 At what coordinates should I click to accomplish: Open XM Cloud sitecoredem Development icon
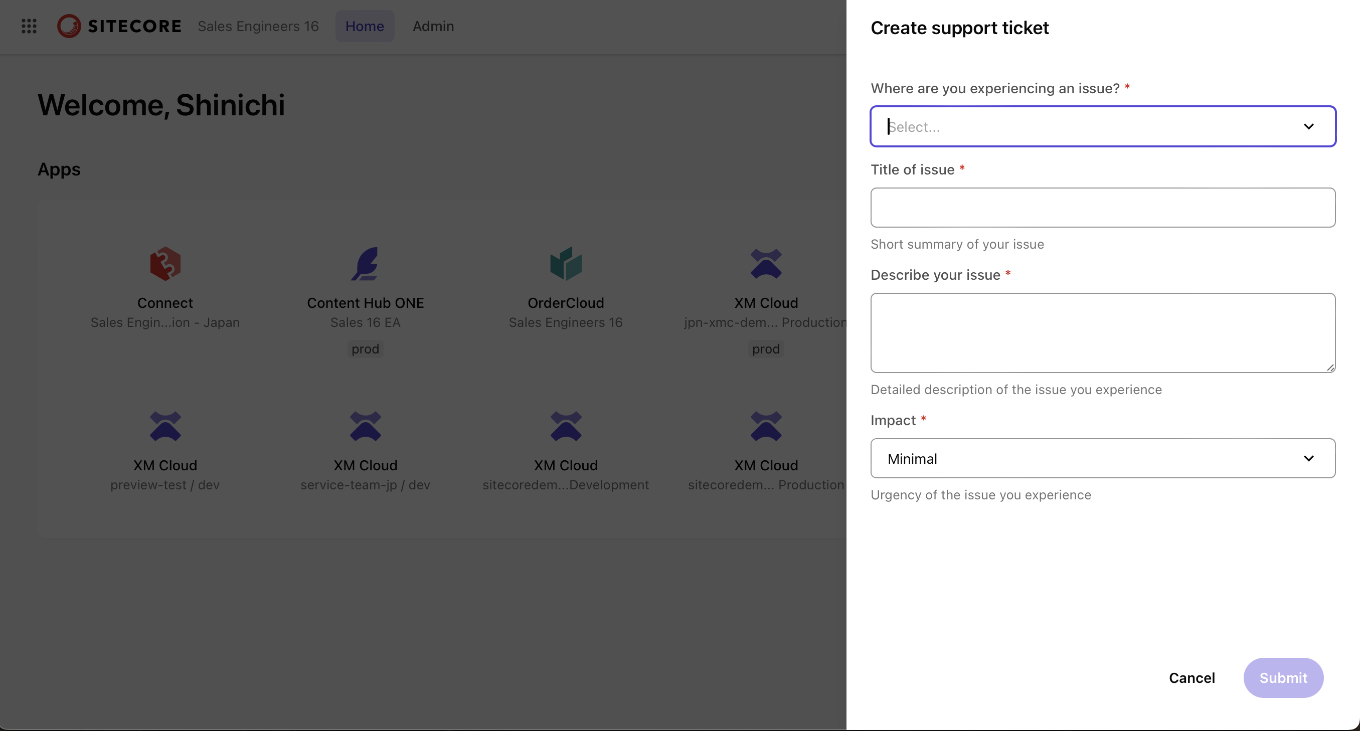click(x=566, y=426)
